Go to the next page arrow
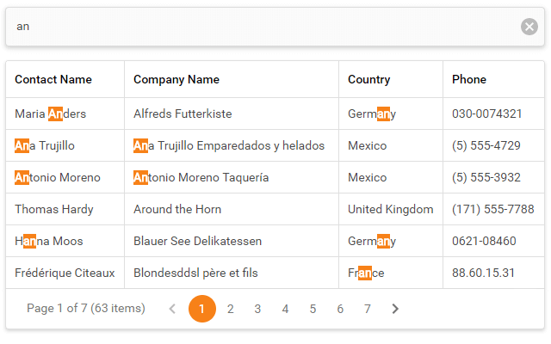The width and height of the screenshot is (551, 344). [x=395, y=309]
